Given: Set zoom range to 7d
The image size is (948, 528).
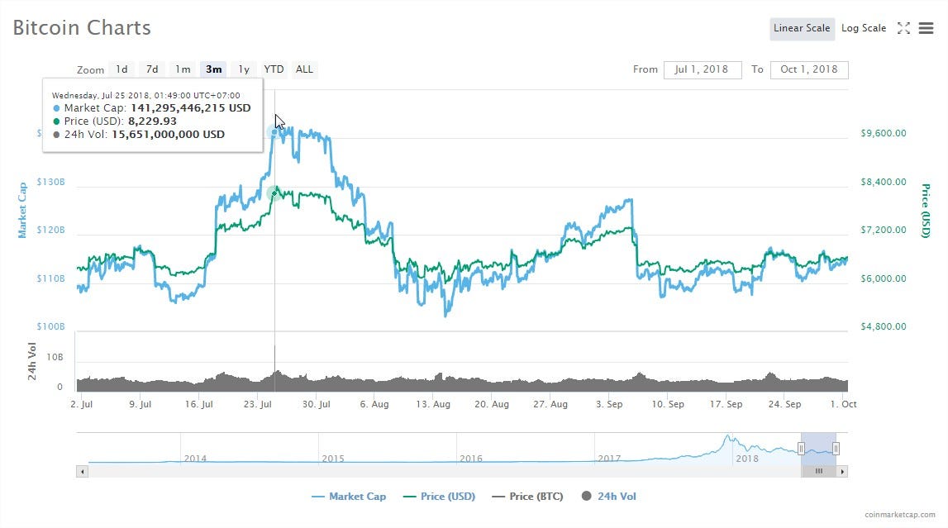Looking at the screenshot, I should pyautogui.click(x=152, y=69).
